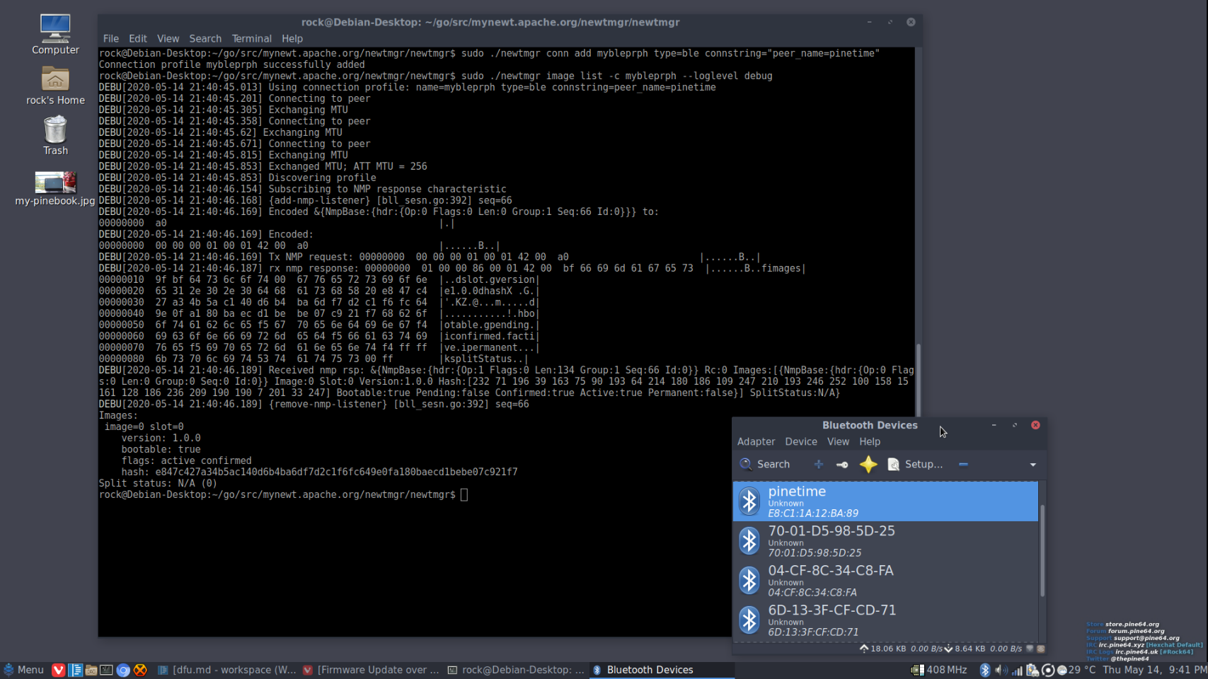Click the Search devices toolbar button
Image resolution: width=1208 pixels, height=679 pixels.
[x=765, y=464]
